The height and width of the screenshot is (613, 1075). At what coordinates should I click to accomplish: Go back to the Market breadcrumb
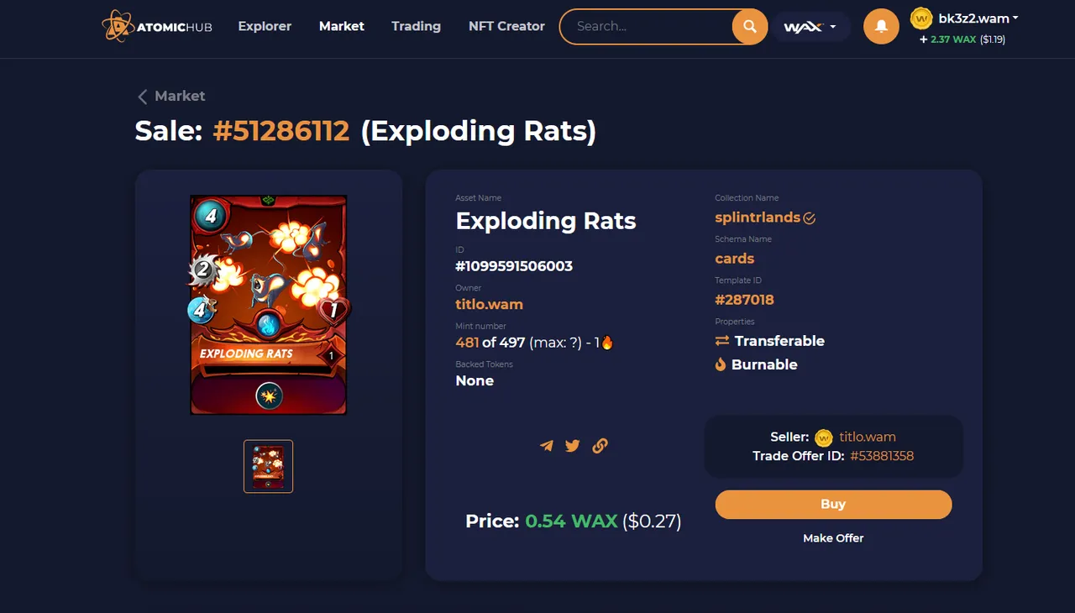click(180, 97)
